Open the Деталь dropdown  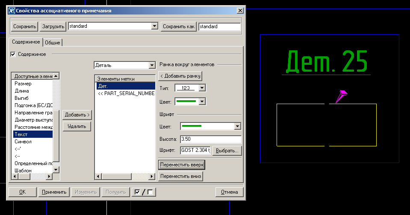tap(152, 65)
